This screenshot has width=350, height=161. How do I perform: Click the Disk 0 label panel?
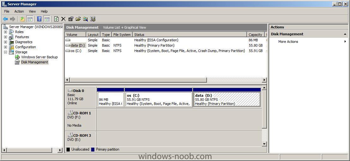pos(80,97)
